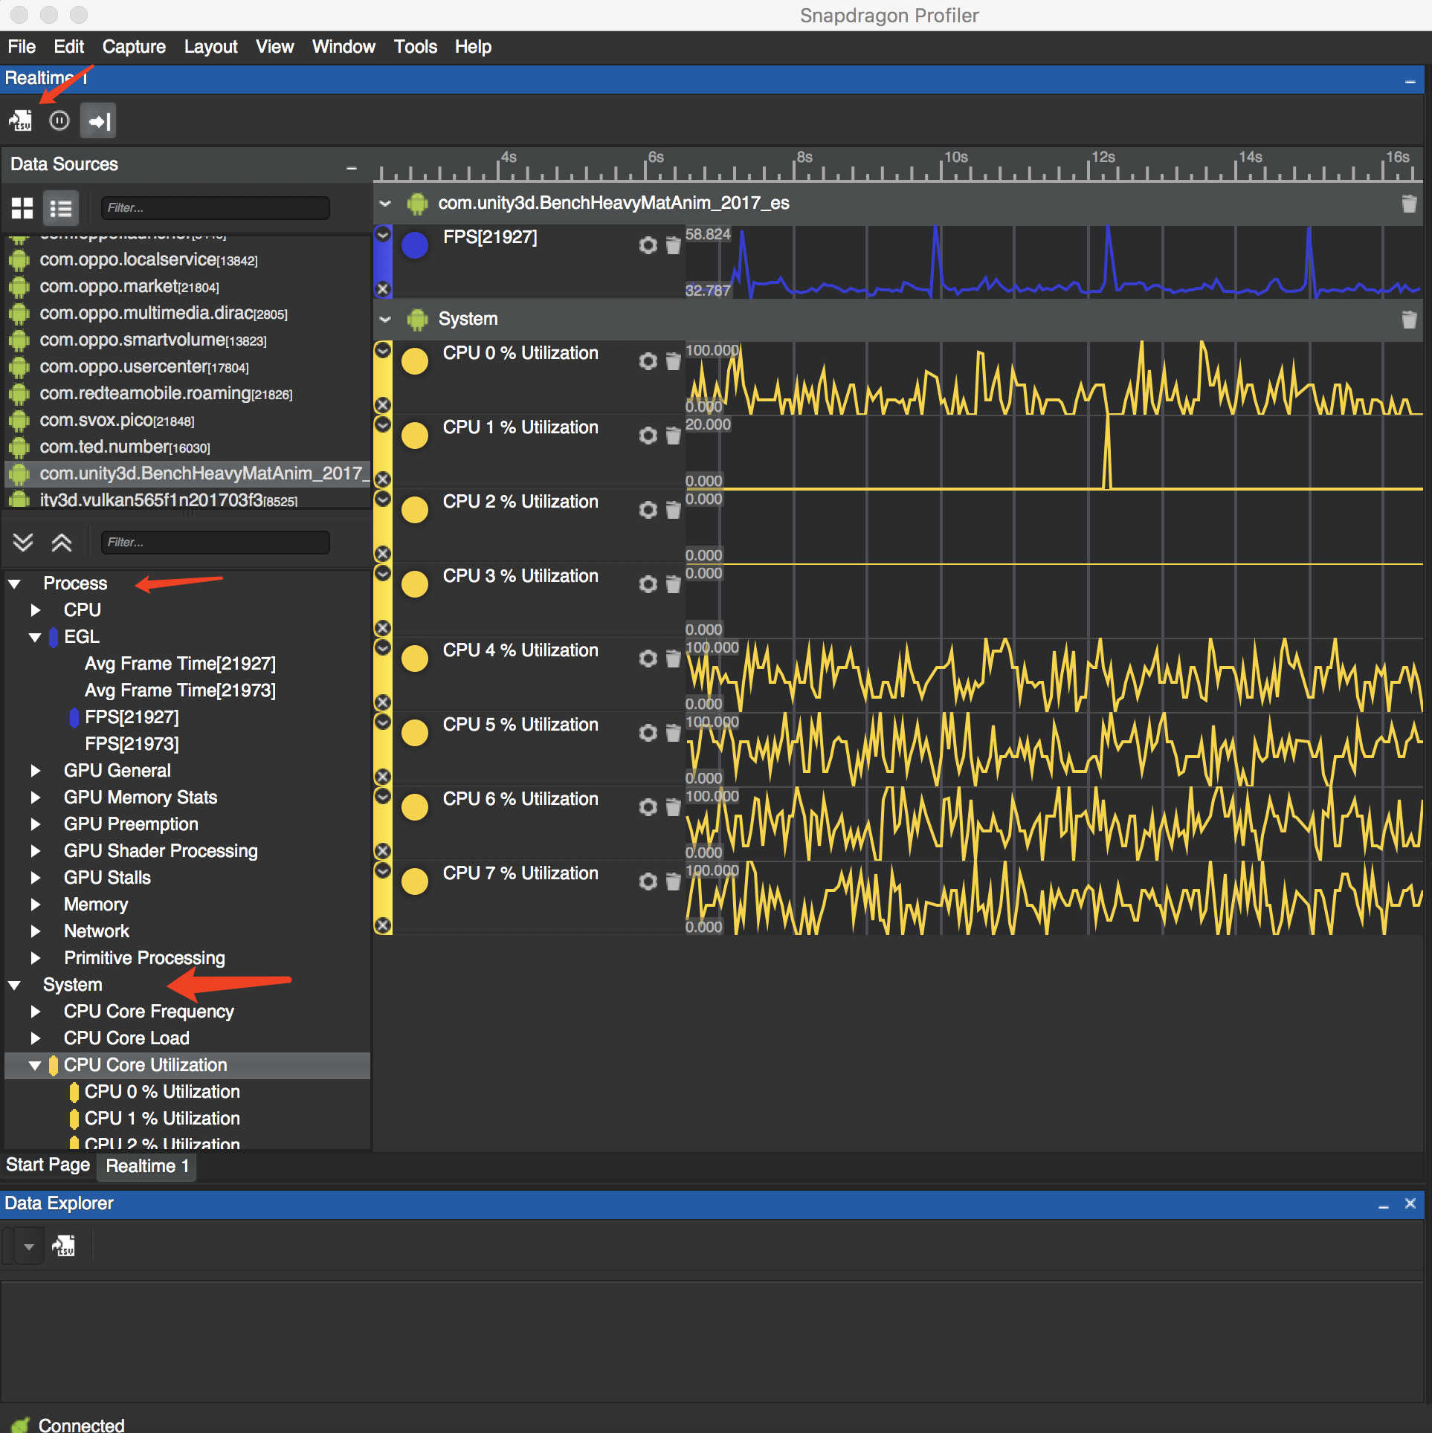Collapse the System track group chevron
The image size is (1432, 1433).
pos(385,320)
